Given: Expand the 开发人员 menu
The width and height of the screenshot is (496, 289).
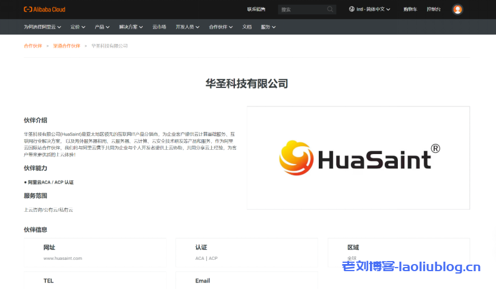Looking at the screenshot, I should point(187,27).
